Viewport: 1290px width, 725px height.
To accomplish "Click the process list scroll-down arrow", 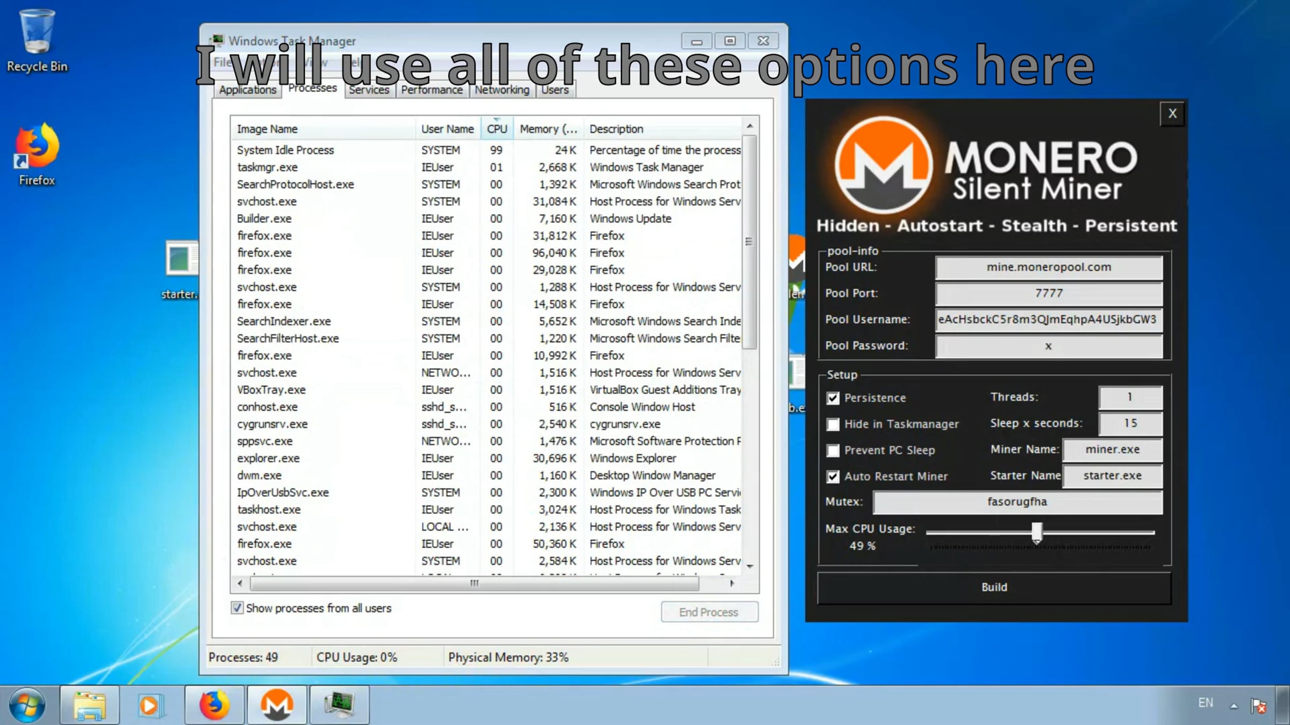I will pos(750,566).
